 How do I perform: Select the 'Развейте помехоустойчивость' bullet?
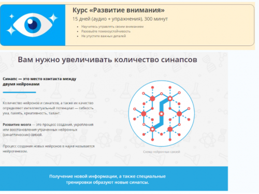pyautogui.click(x=106, y=31)
